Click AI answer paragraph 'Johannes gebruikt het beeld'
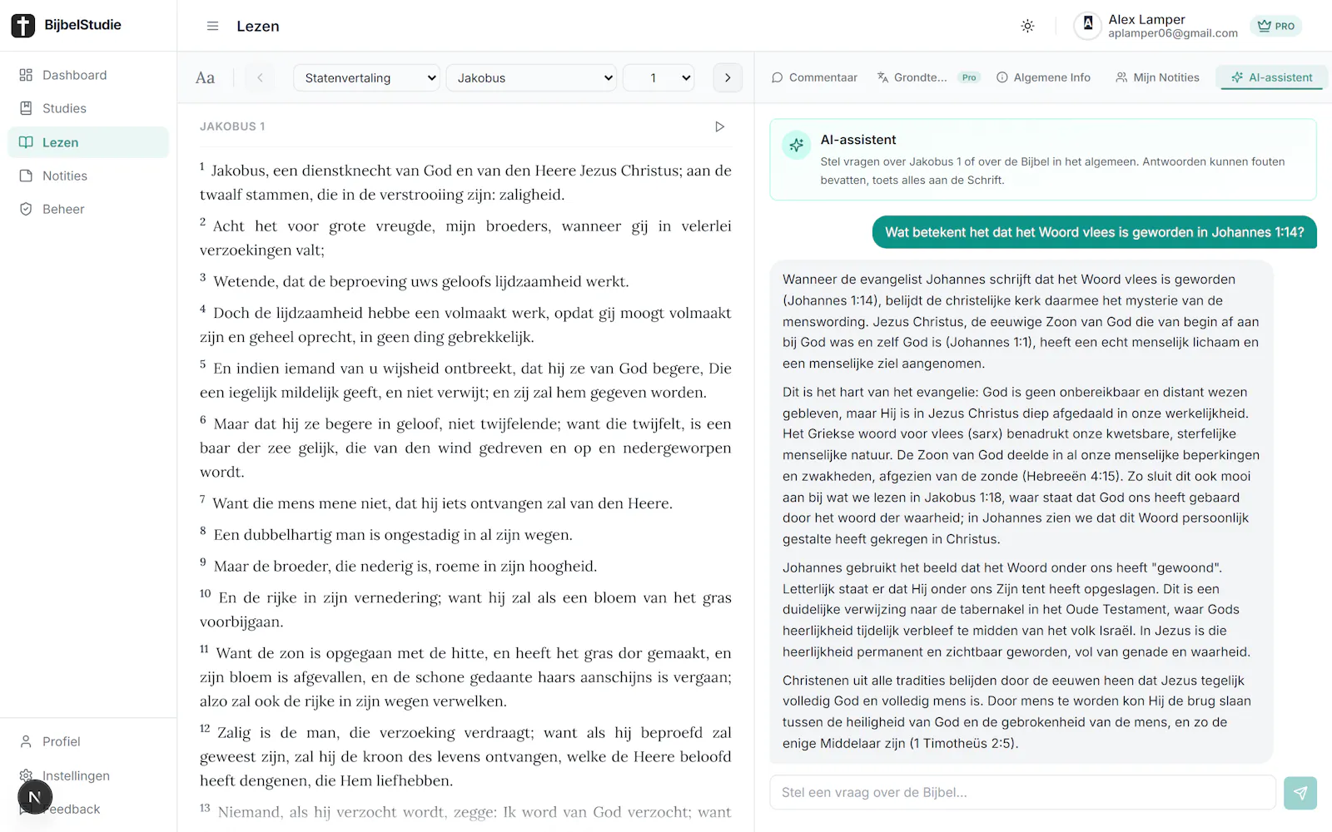The height and width of the screenshot is (832, 1332). 1016,610
